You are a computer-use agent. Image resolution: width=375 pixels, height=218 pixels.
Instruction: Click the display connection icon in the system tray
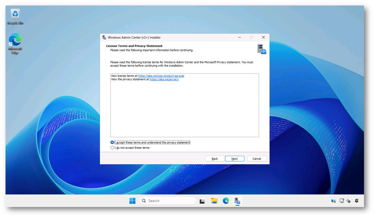pyautogui.click(x=342, y=201)
